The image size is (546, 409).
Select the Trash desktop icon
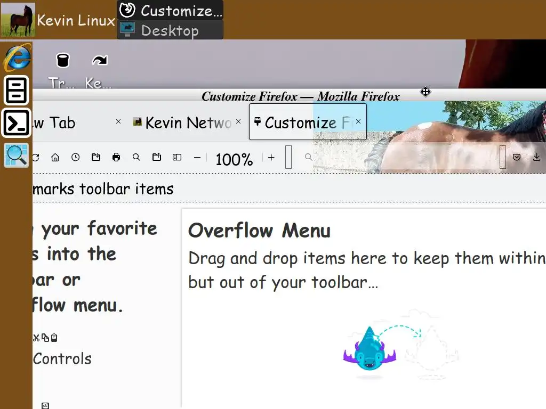(x=62, y=71)
